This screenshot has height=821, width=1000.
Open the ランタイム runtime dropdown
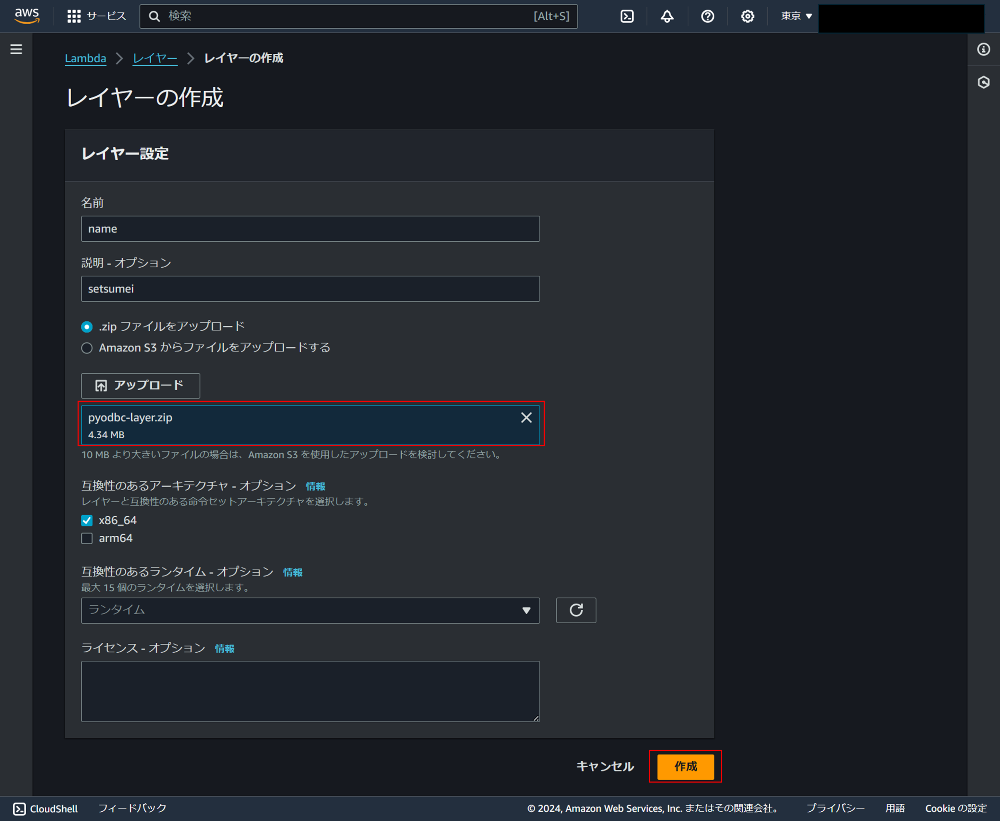pyautogui.click(x=310, y=610)
